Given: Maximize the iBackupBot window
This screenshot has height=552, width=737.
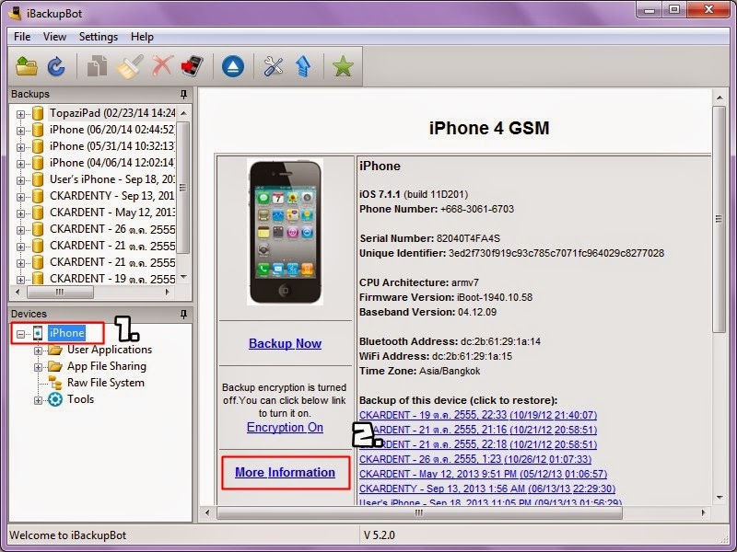Looking at the screenshot, I should (674, 9).
